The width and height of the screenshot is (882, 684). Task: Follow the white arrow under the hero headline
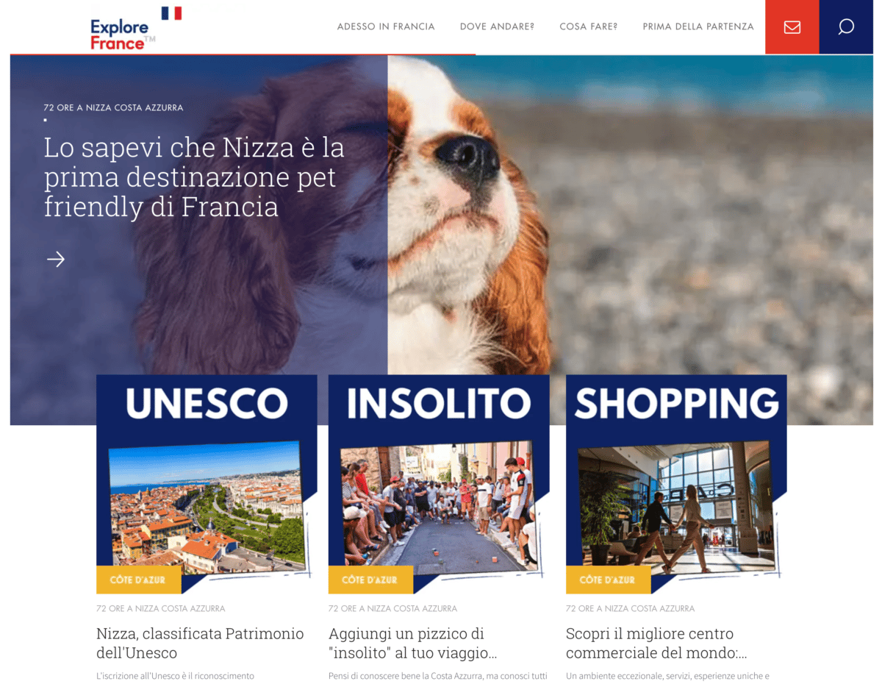click(56, 259)
